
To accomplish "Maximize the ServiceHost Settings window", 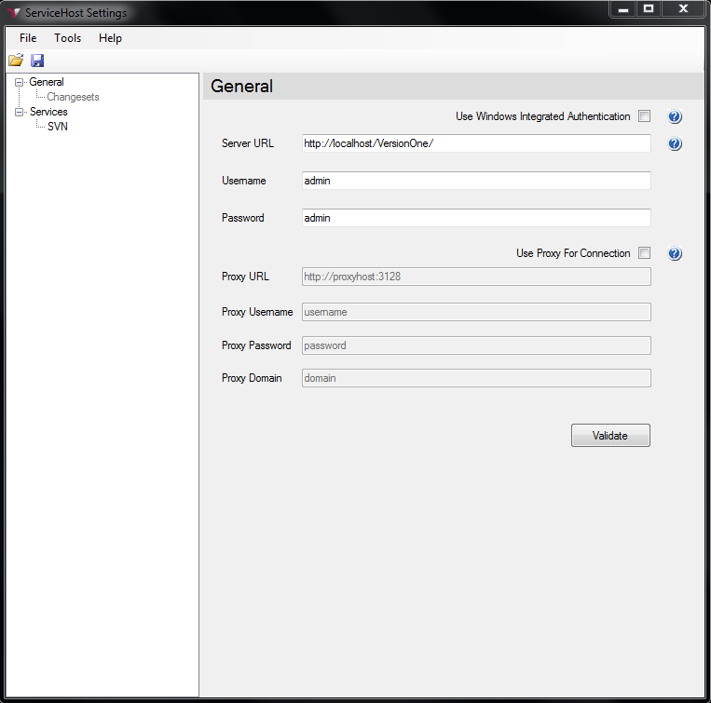I will [x=649, y=8].
